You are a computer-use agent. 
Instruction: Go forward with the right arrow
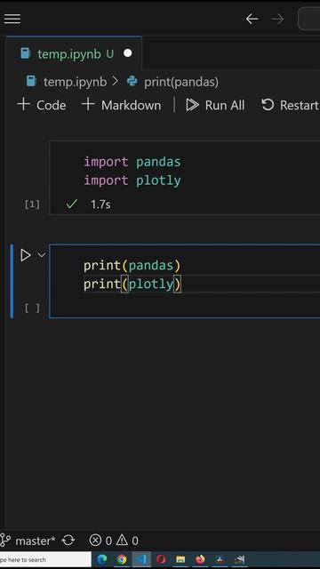(x=277, y=19)
